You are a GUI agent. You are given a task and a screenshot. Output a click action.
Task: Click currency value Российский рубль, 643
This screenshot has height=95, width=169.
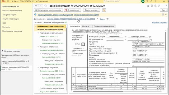[x=141, y=61]
